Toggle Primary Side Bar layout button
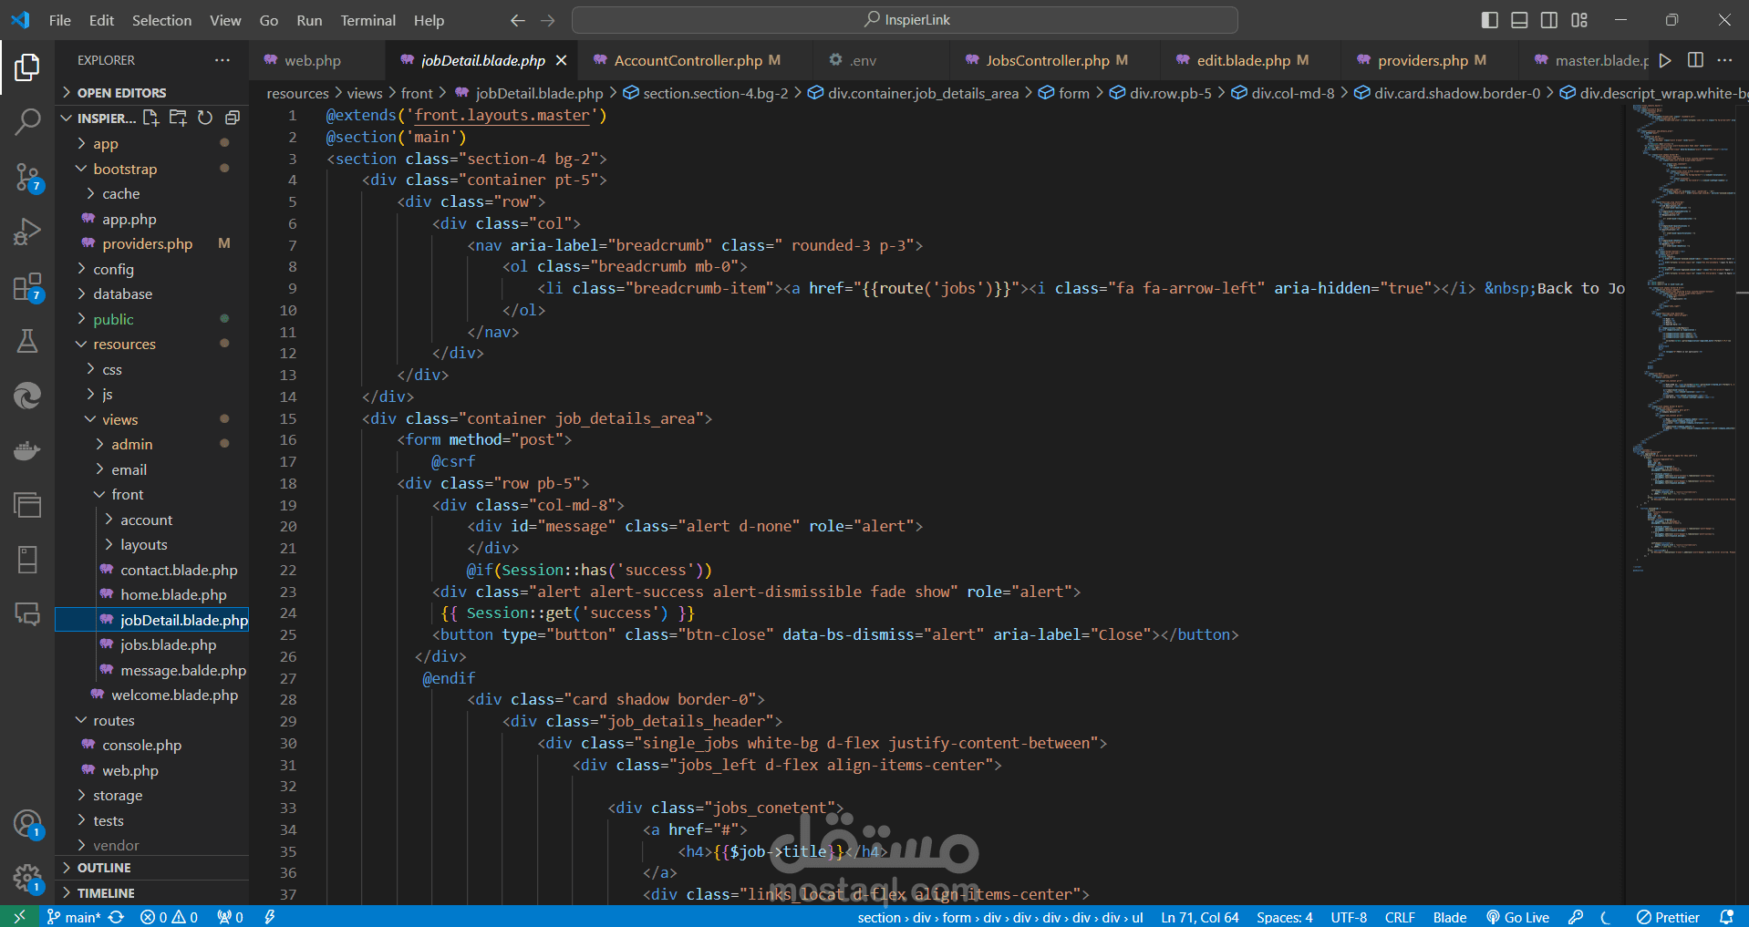The image size is (1749, 927). click(x=1490, y=20)
